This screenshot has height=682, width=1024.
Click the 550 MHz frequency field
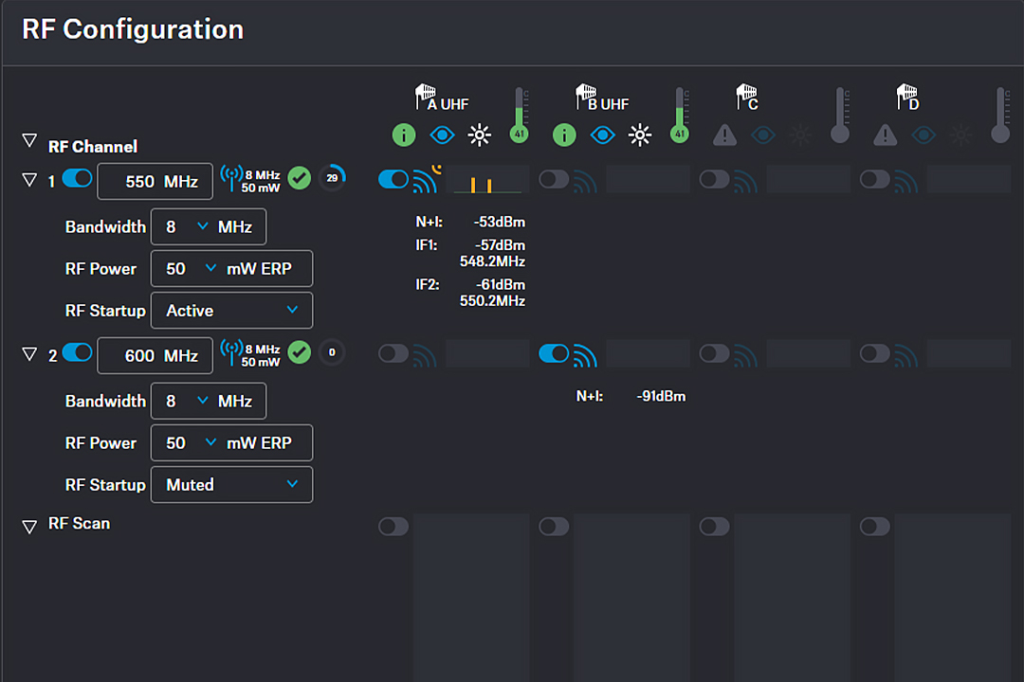click(x=155, y=182)
